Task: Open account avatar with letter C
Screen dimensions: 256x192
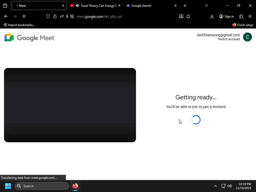Action: 247,37
